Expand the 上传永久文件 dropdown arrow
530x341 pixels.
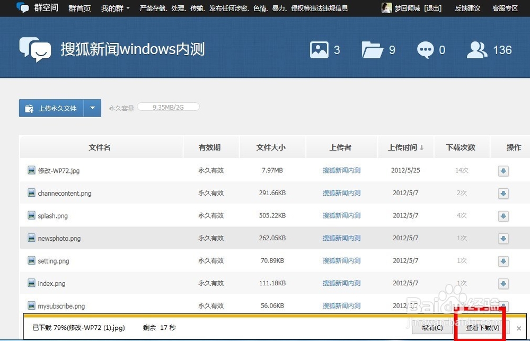pyautogui.click(x=93, y=108)
